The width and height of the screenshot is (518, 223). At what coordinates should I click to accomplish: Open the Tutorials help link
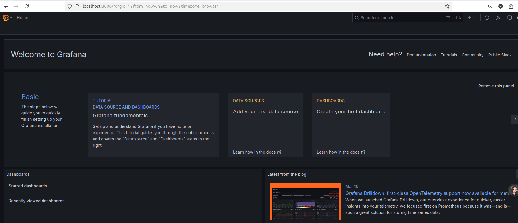(449, 55)
